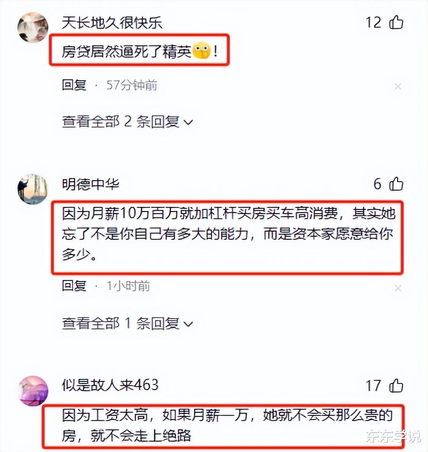Open avatar of 明德中华
The image size is (428, 452).
33,189
